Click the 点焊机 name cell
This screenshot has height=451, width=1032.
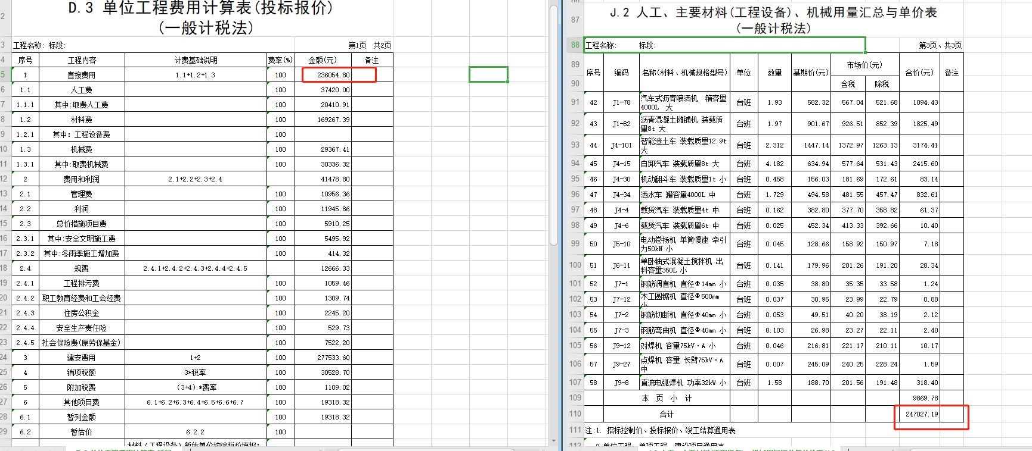(684, 364)
